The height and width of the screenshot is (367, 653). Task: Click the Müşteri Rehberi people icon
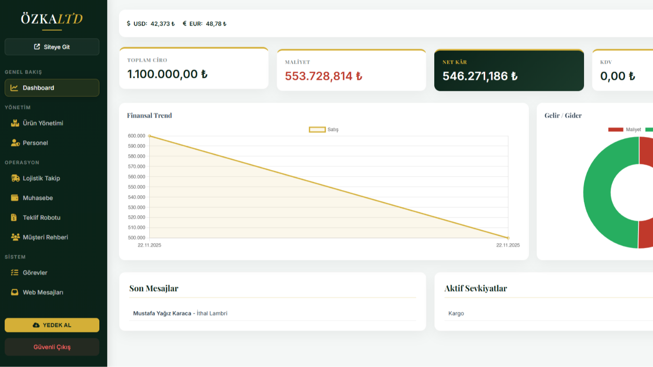point(15,237)
